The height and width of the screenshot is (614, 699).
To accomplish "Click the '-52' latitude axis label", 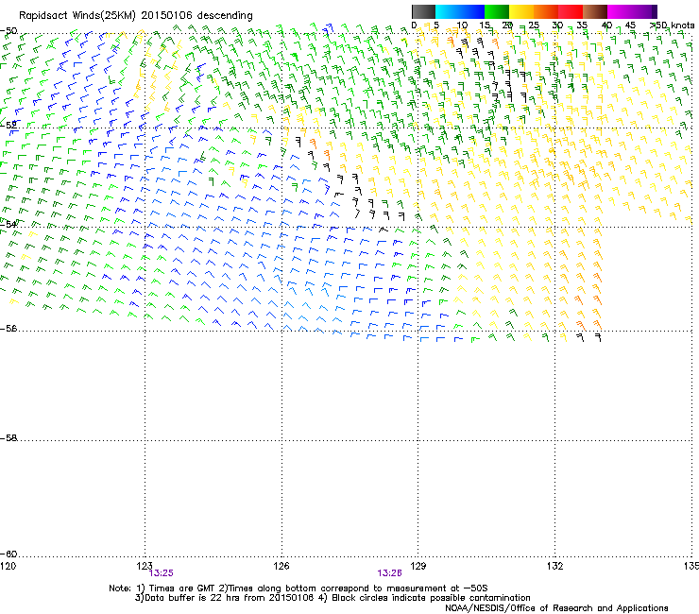I will (9, 126).
